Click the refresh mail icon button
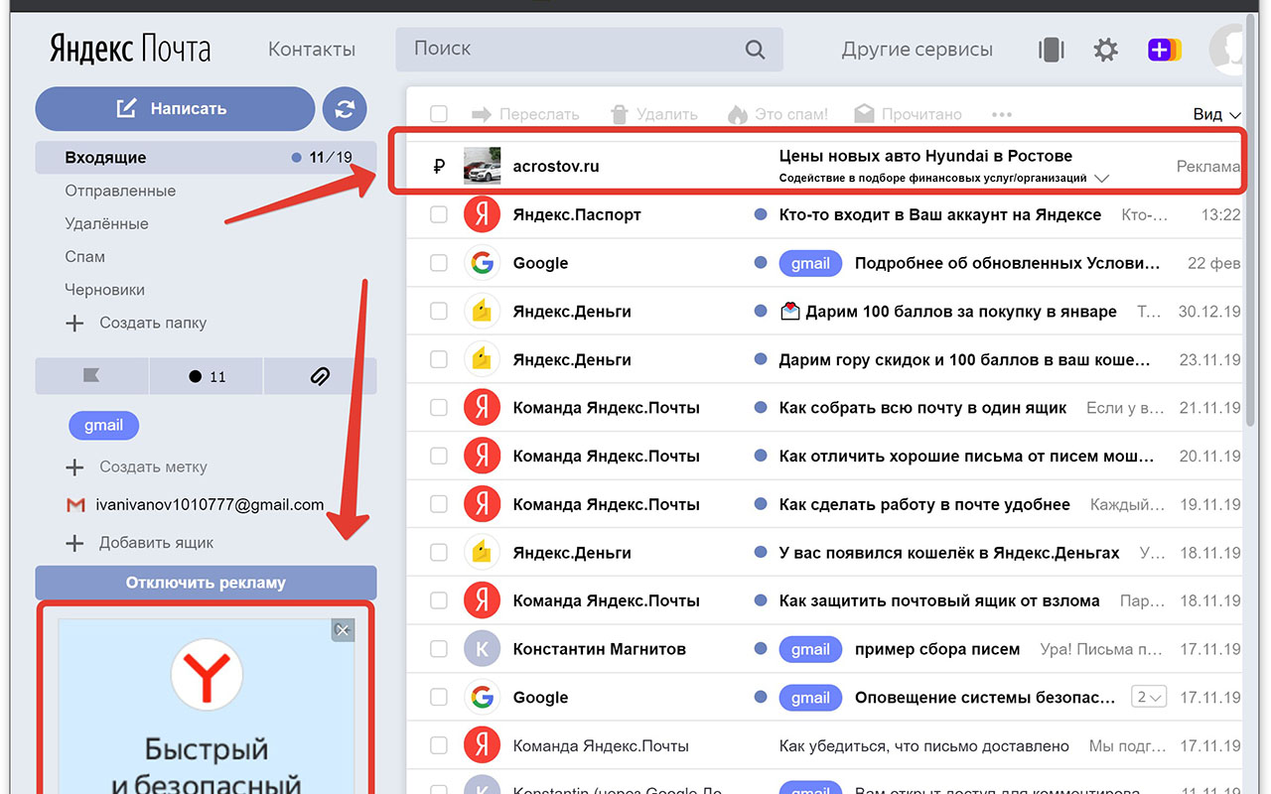The height and width of the screenshot is (794, 1271). pos(345,109)
